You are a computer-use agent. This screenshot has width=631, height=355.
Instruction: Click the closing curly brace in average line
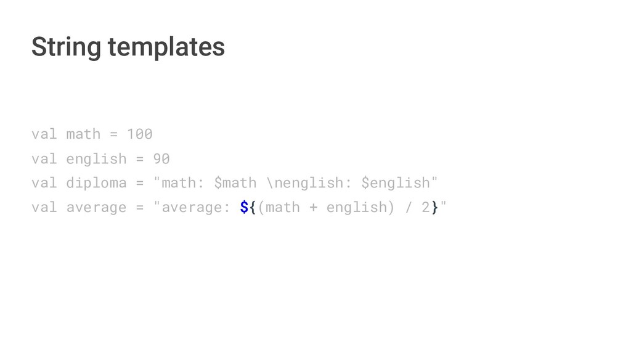[x=435, y=207]
